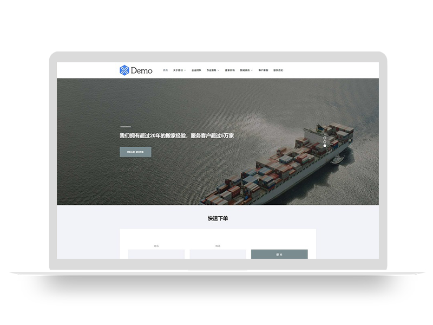Click the Demo logo icon
Screen dimensions: 433x325
pos(123,69)
